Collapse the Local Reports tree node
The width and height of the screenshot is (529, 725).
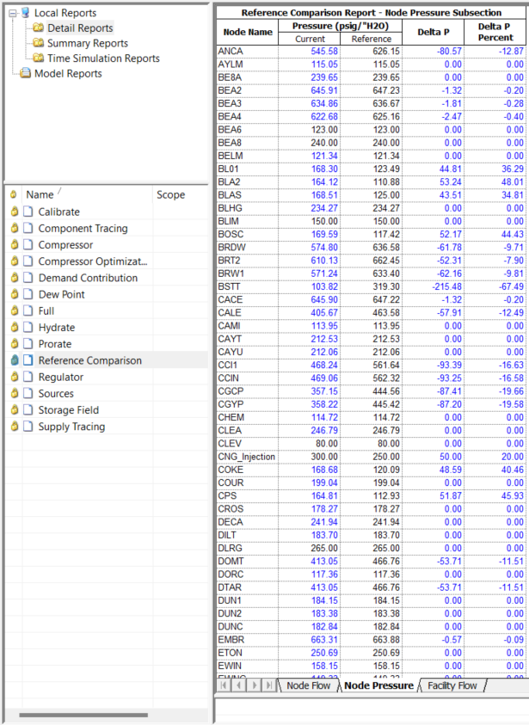pos(13,14)
